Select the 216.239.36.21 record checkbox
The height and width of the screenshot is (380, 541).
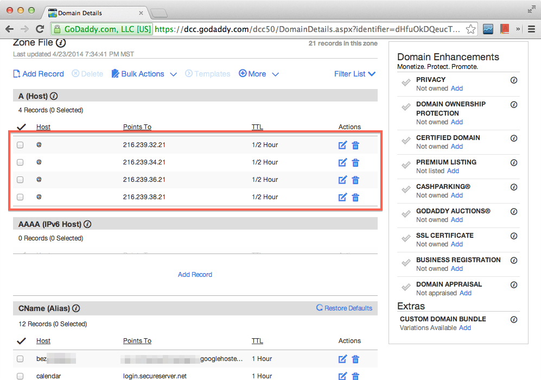(x=20, y=180)
